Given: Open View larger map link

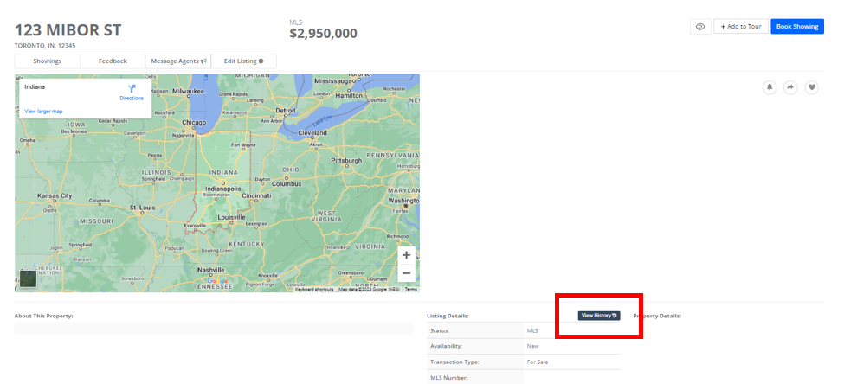Looking at the screenshot, I should [x=43, y=112].
